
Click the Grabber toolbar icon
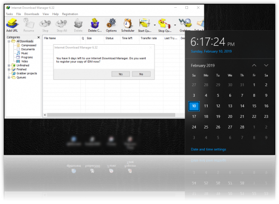click(185, 23)
